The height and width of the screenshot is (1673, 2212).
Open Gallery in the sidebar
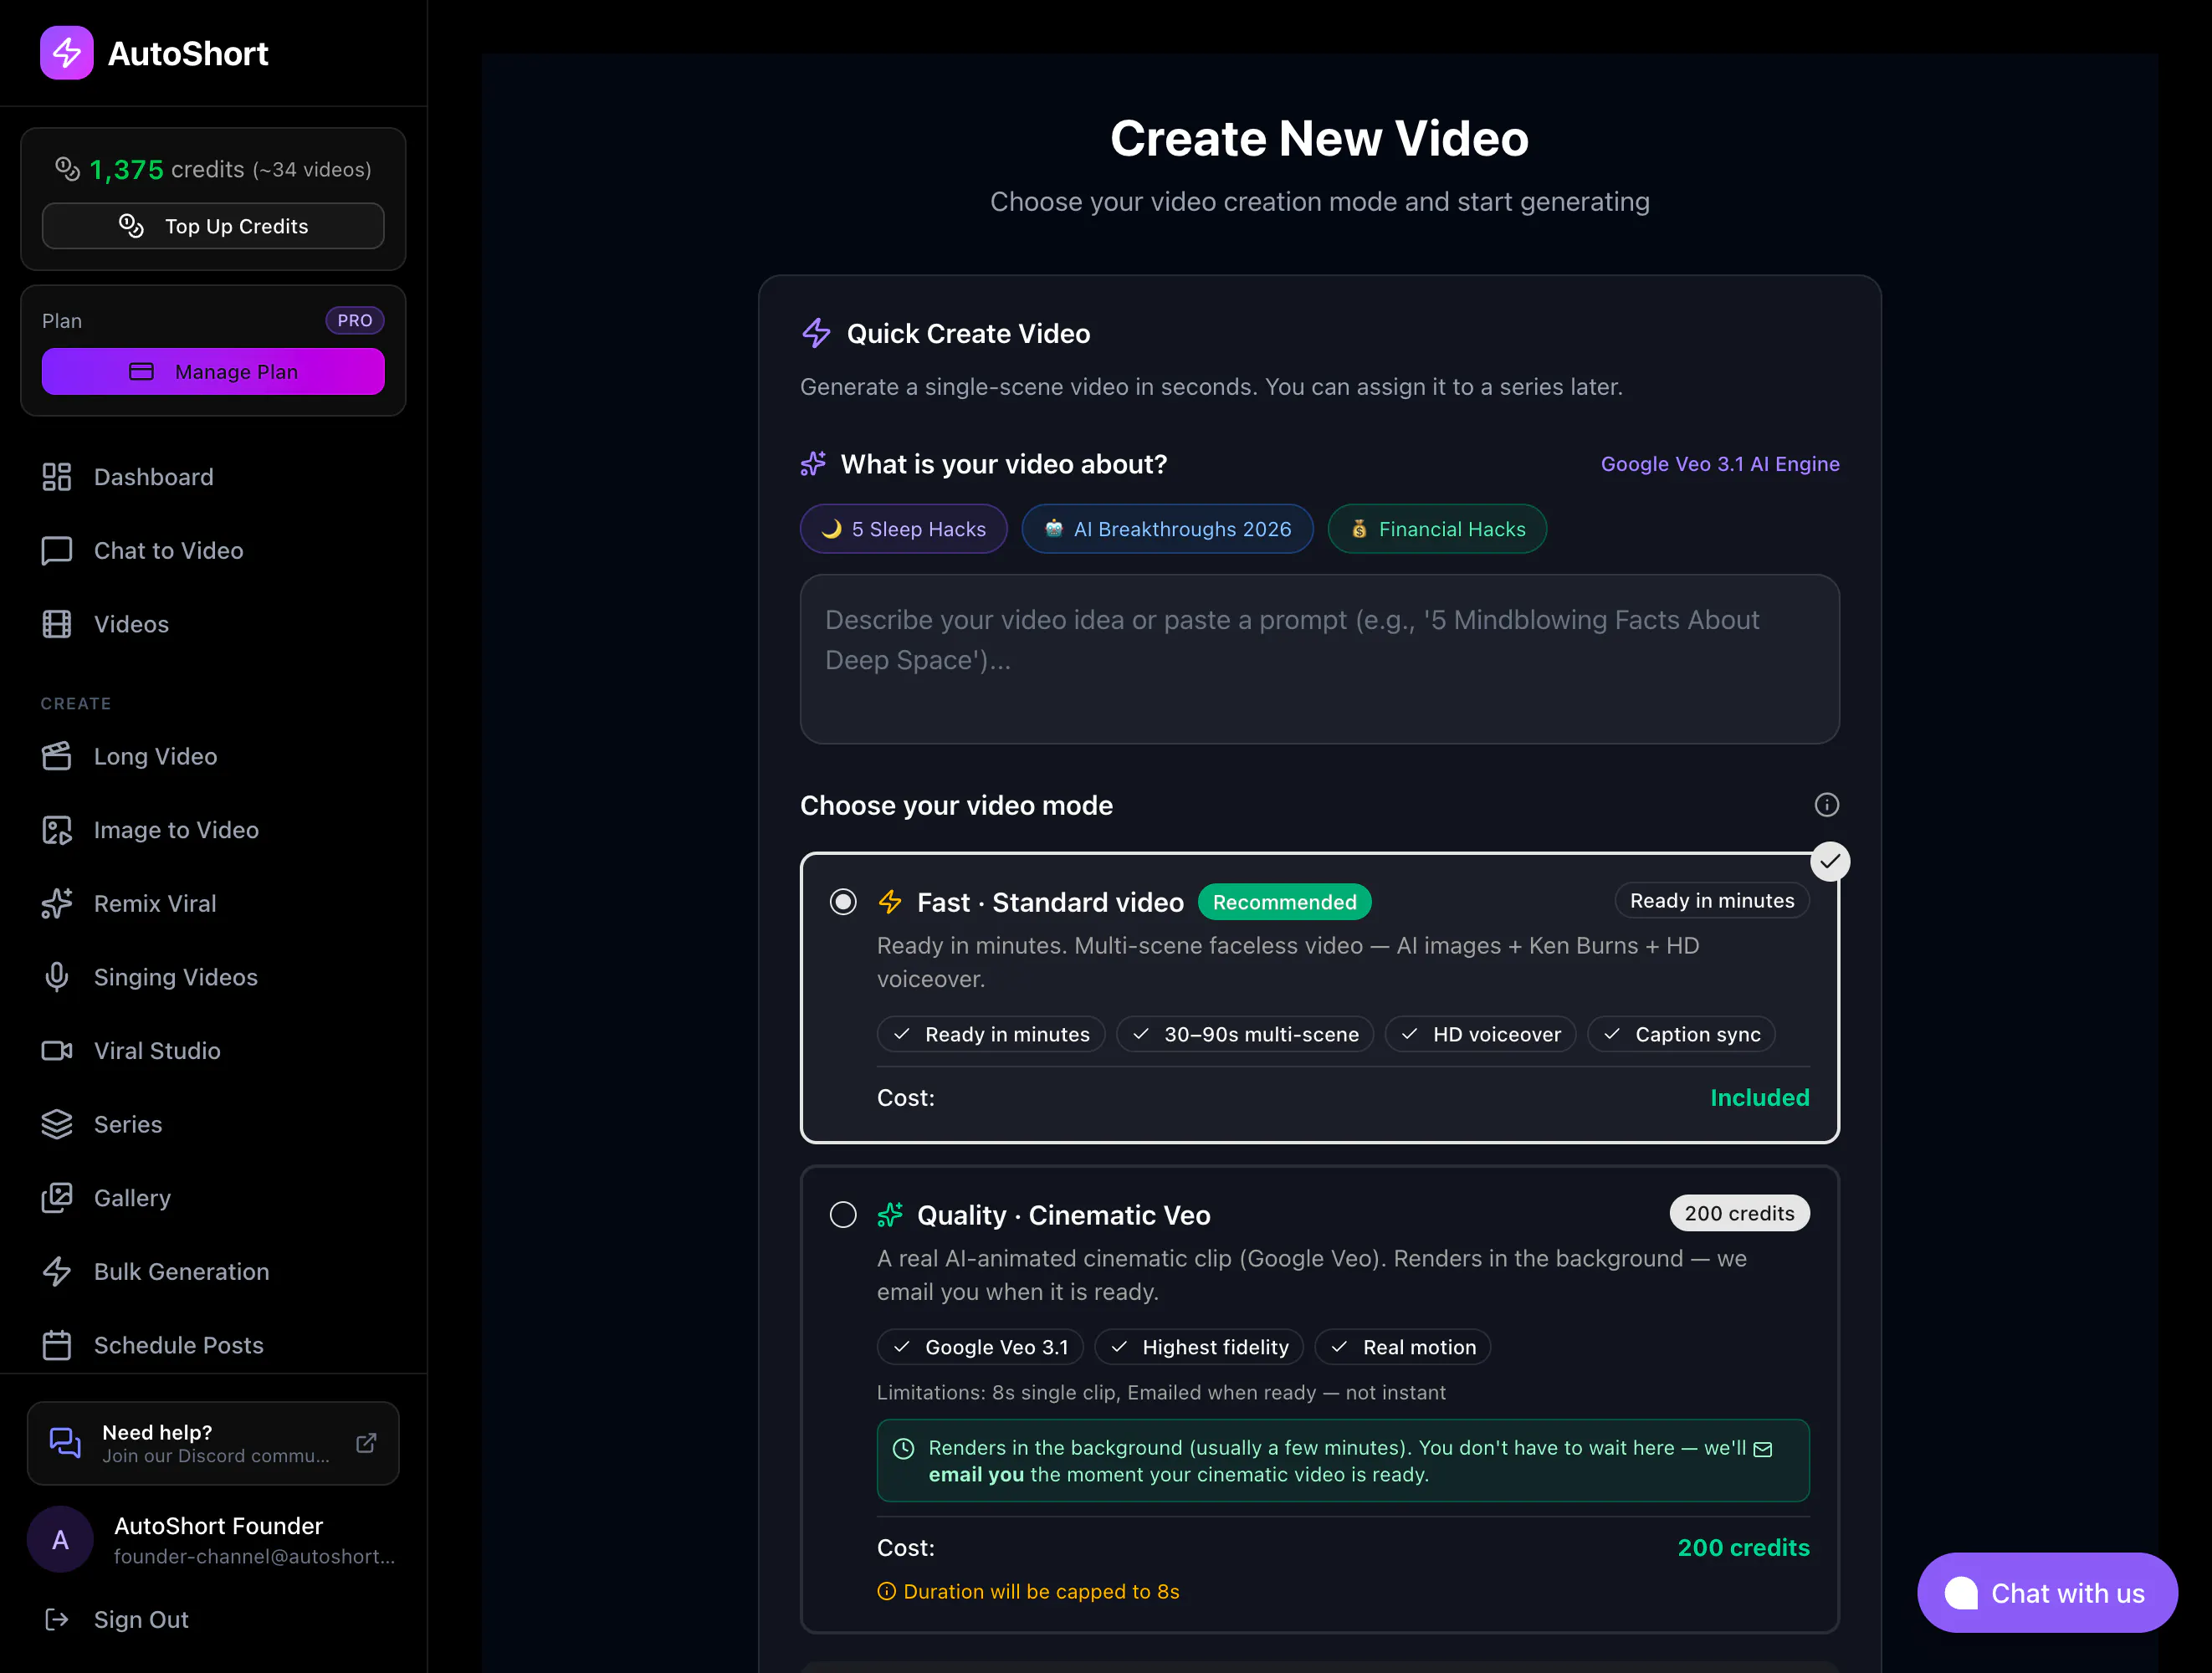[x=213, y=1198]
